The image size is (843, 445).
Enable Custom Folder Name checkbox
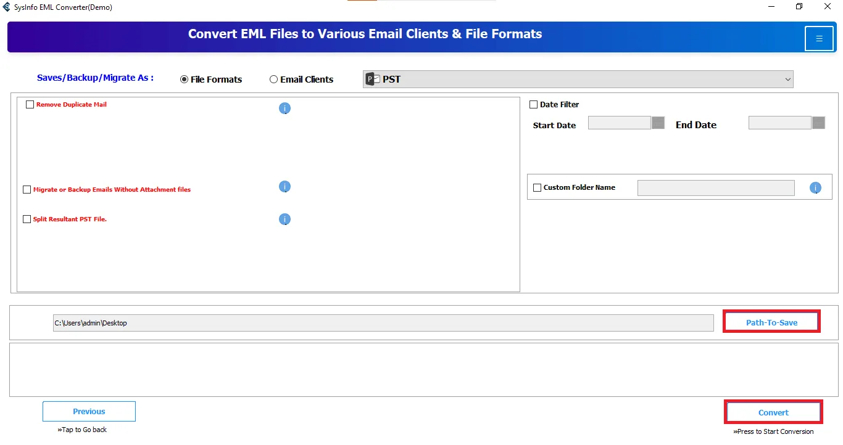[537, 187]
